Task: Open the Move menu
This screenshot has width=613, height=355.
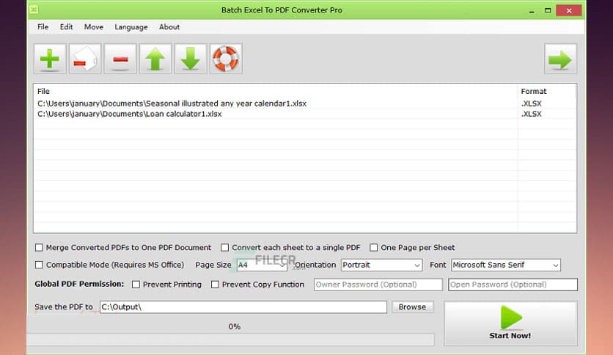Action: point(94,27)
